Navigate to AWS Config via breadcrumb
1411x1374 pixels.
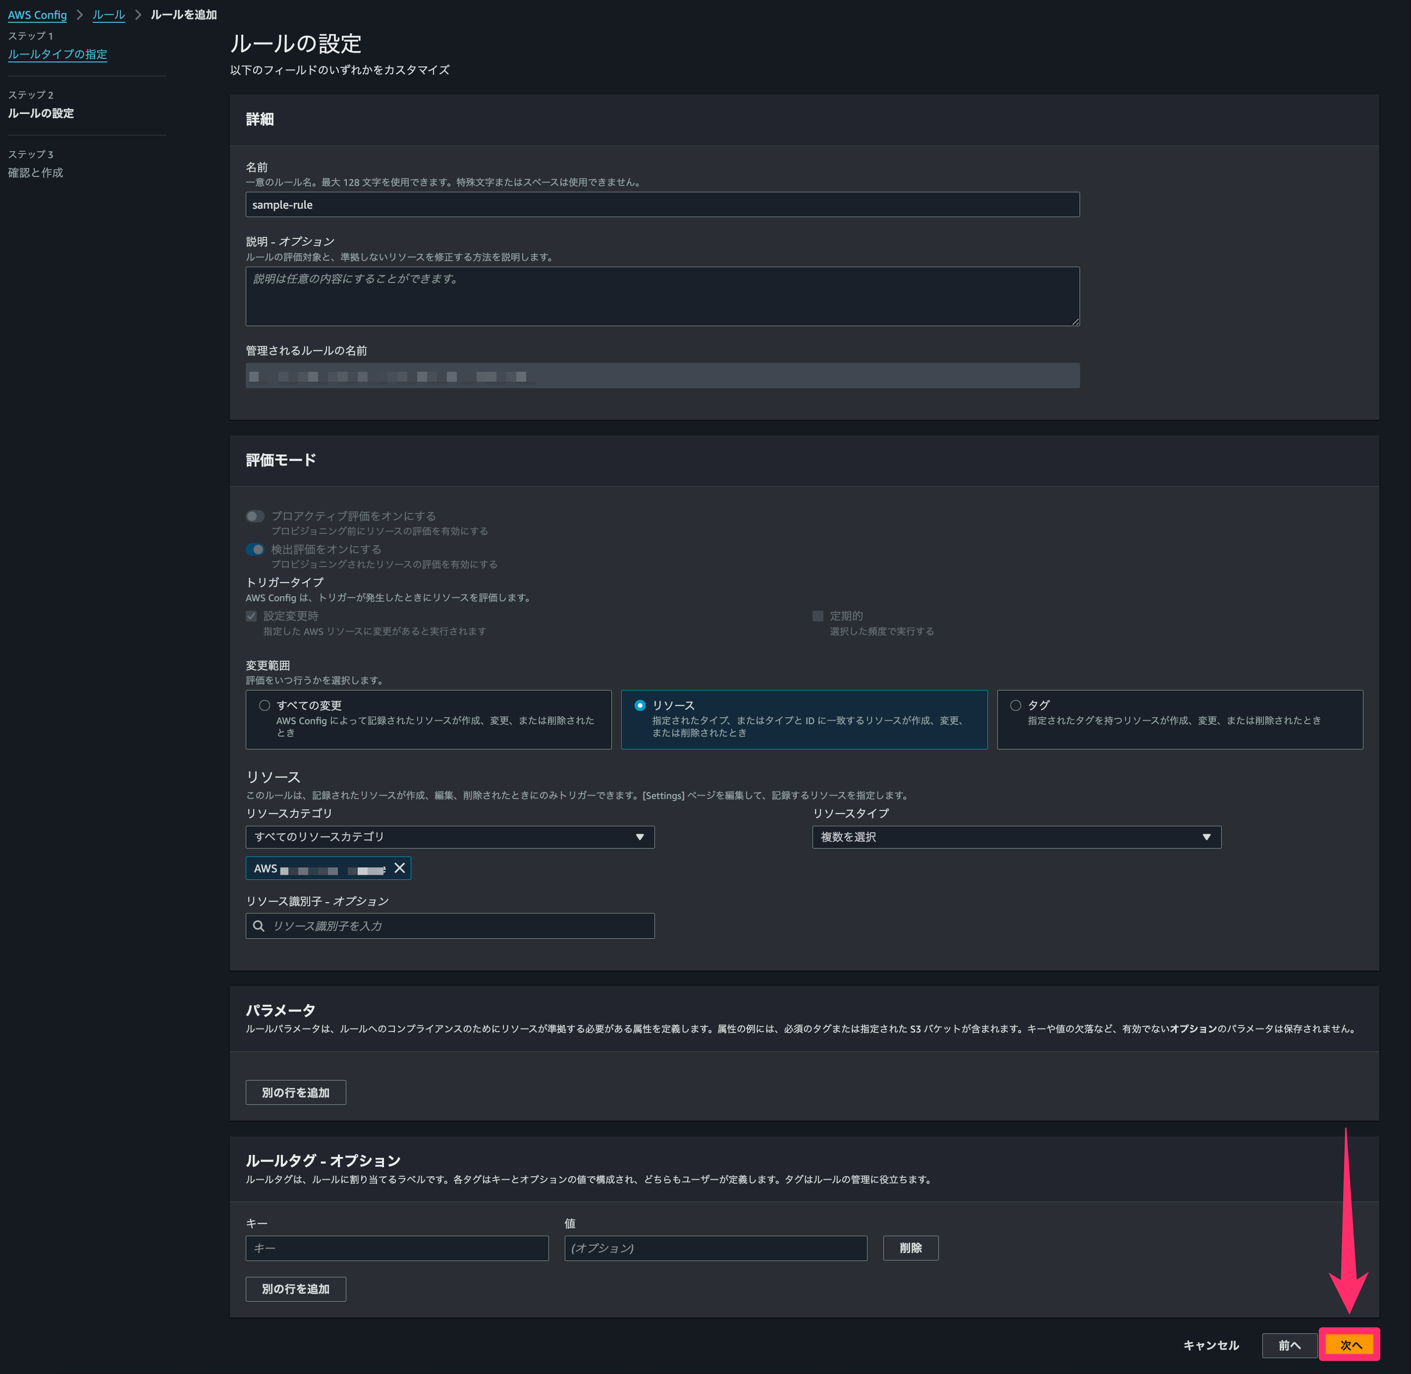point(37,14)
